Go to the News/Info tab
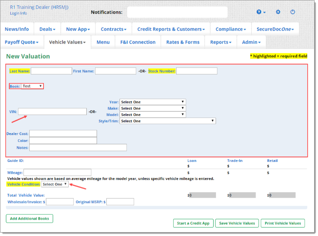The width and height of the screenshot is (318, 236). (x=17, y=29)
